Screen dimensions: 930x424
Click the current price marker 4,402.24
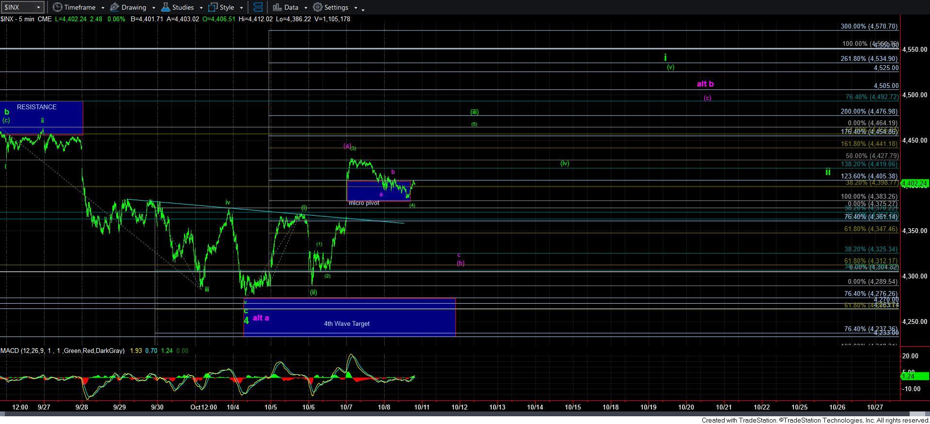pos(914,184)
